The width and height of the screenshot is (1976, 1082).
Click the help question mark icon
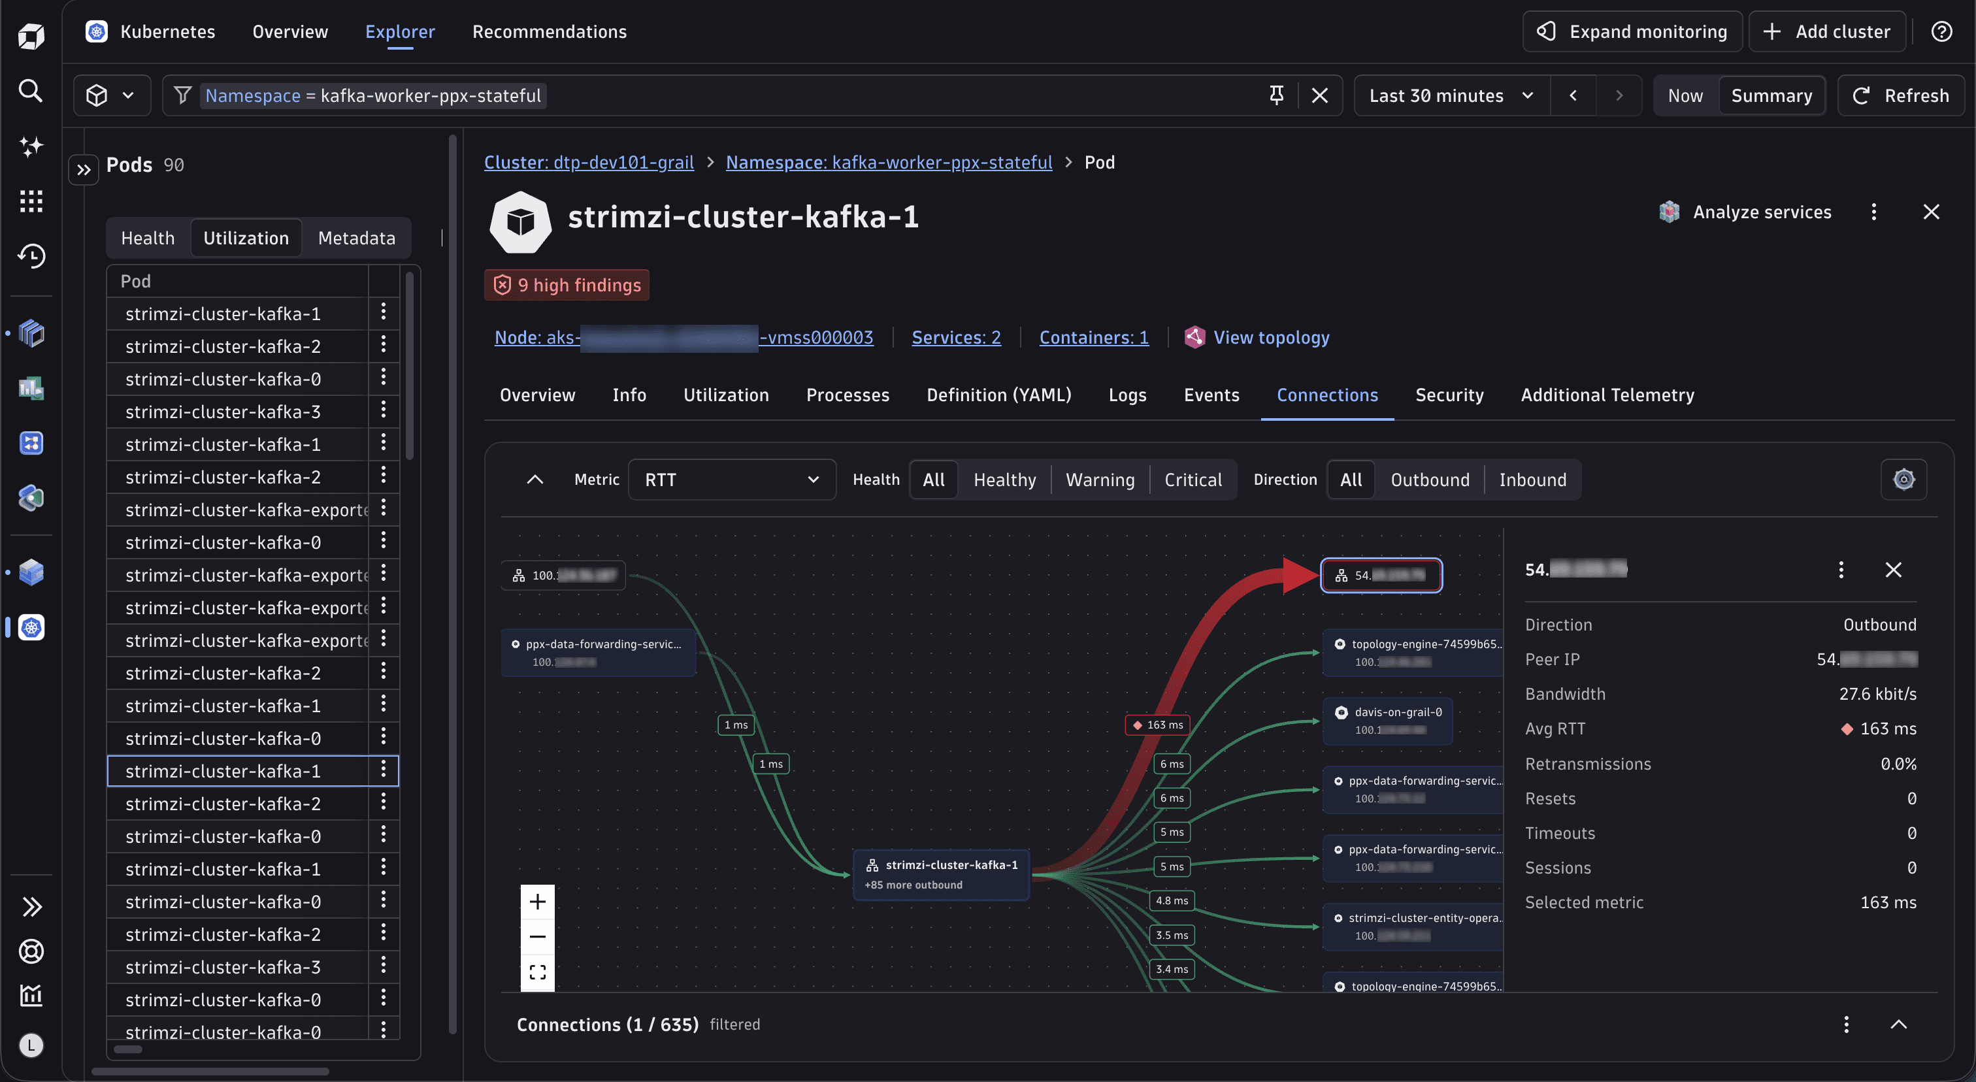(1941, 31)
